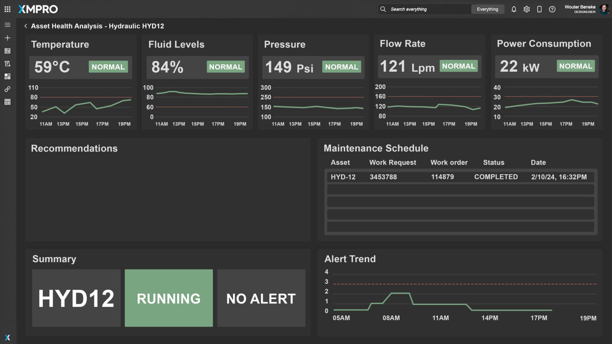Open the settings gear icon

click(527, 9)
